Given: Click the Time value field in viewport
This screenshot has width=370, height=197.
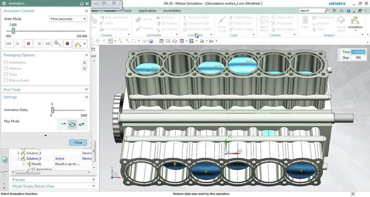Looking at the screenshot, I should pos(358,52).
